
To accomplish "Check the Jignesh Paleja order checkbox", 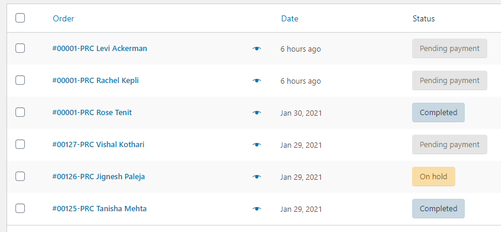I will coord(20,176).
